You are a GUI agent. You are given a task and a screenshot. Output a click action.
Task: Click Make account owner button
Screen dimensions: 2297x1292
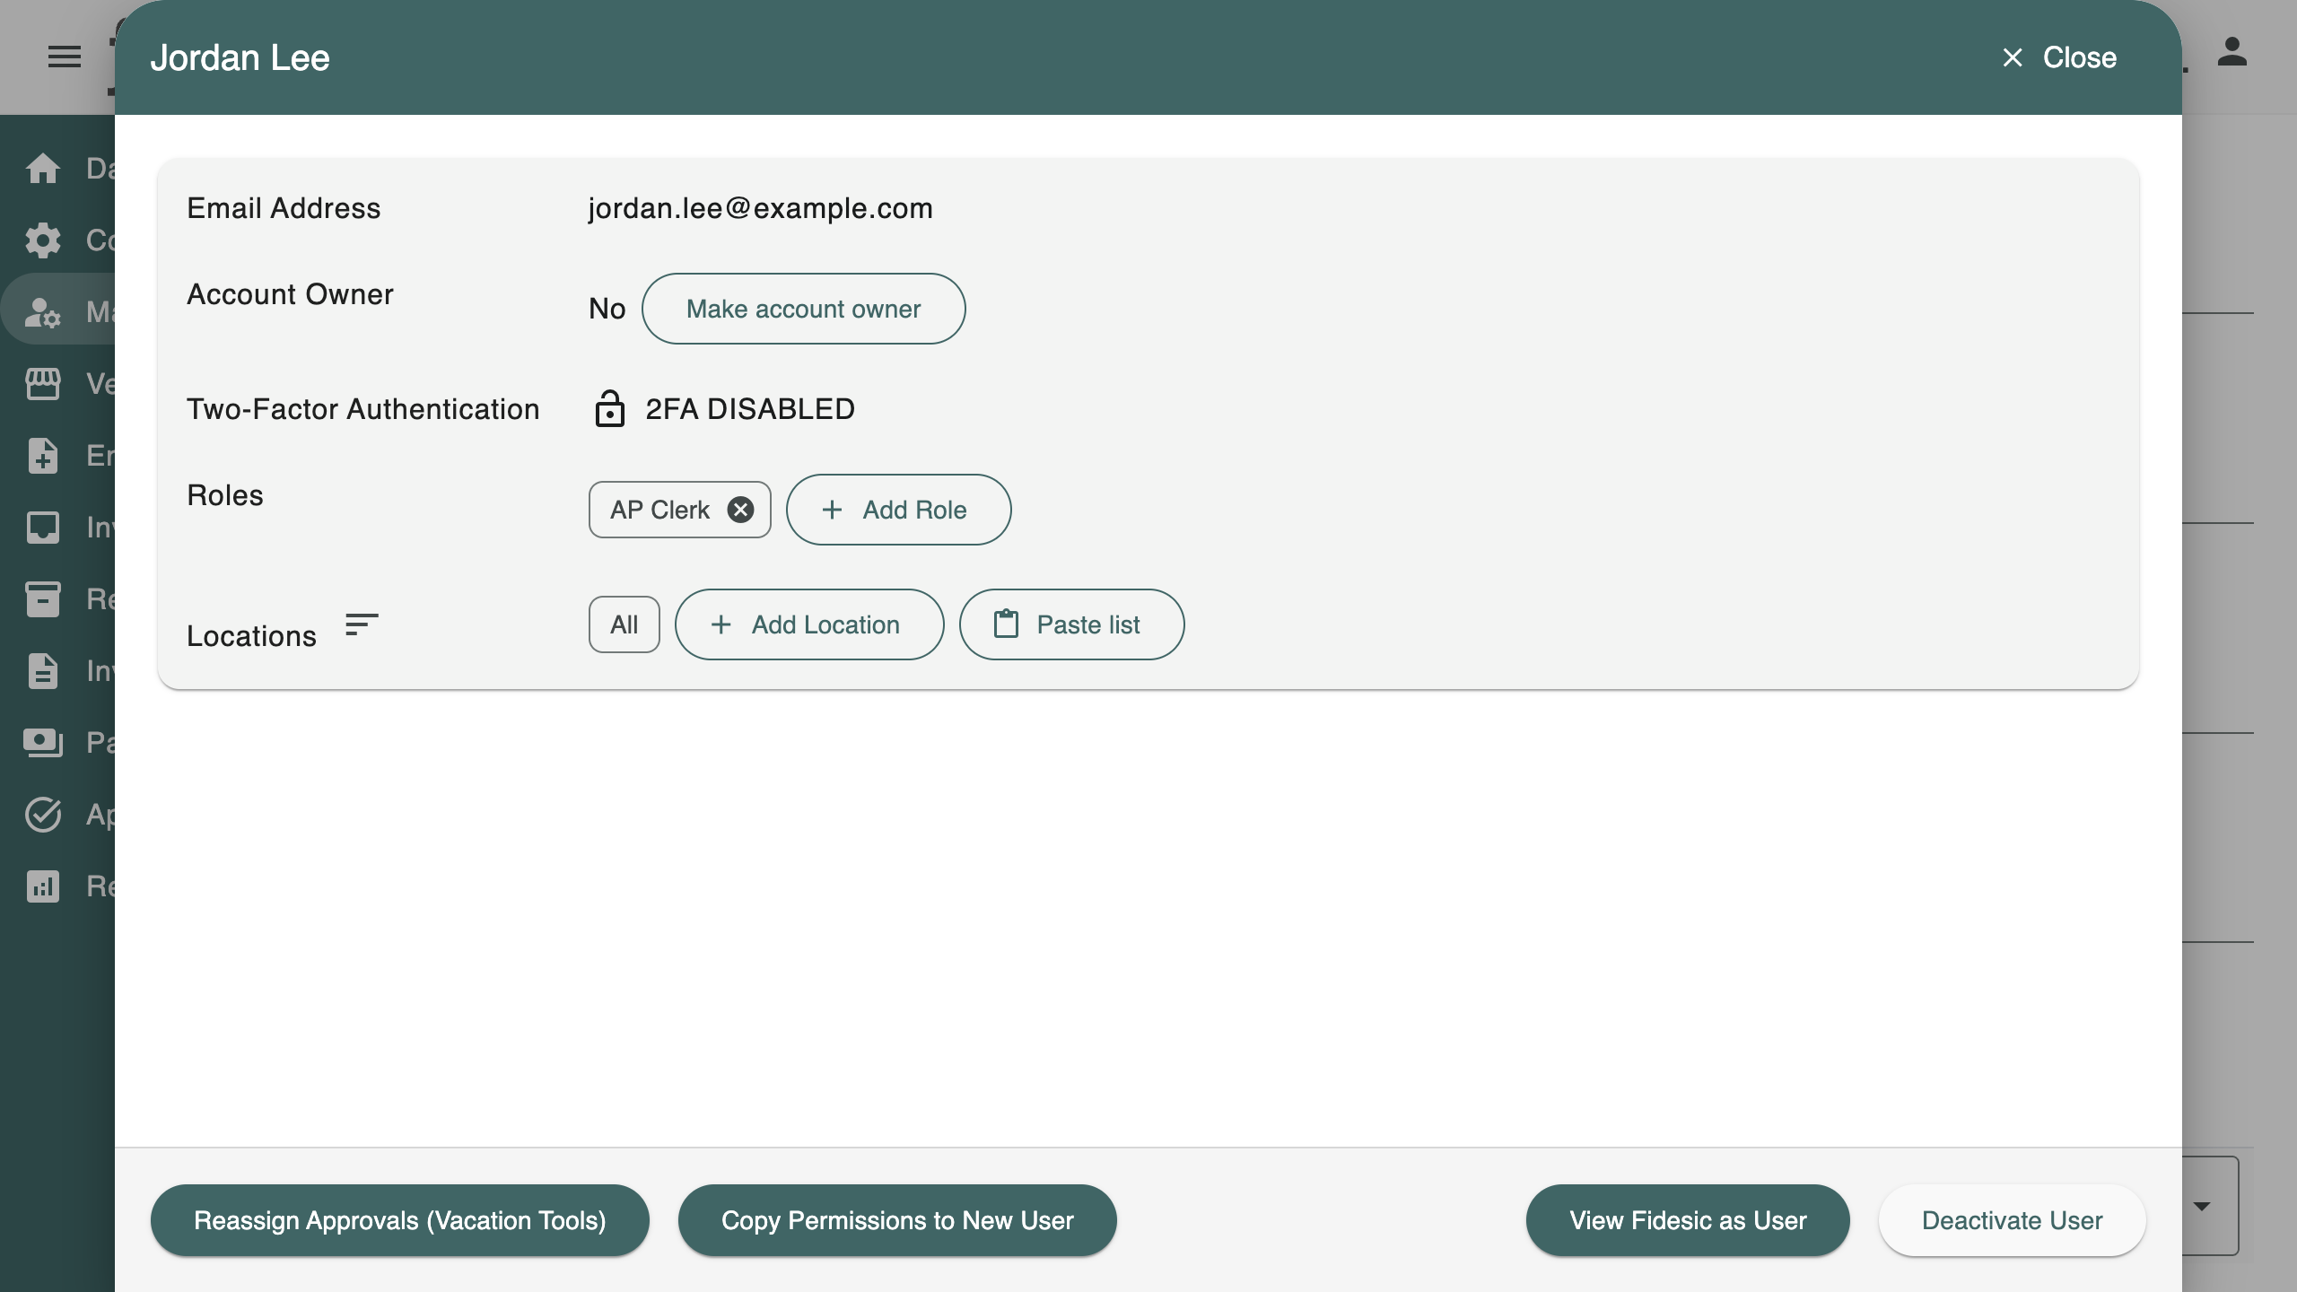coord(803,309)
